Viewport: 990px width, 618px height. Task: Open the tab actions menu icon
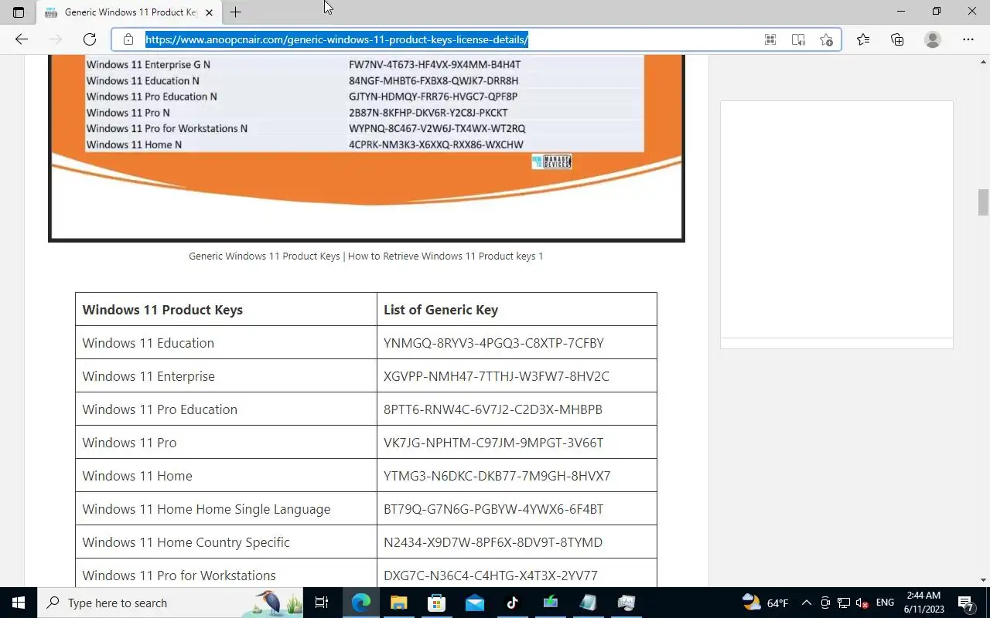[19, 12]
